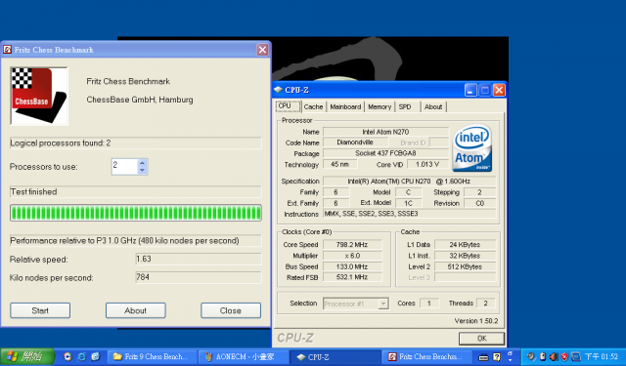Screen dimensions: 626x366
Task: Click the red security shield tray icon
Action: pos(564,357)
